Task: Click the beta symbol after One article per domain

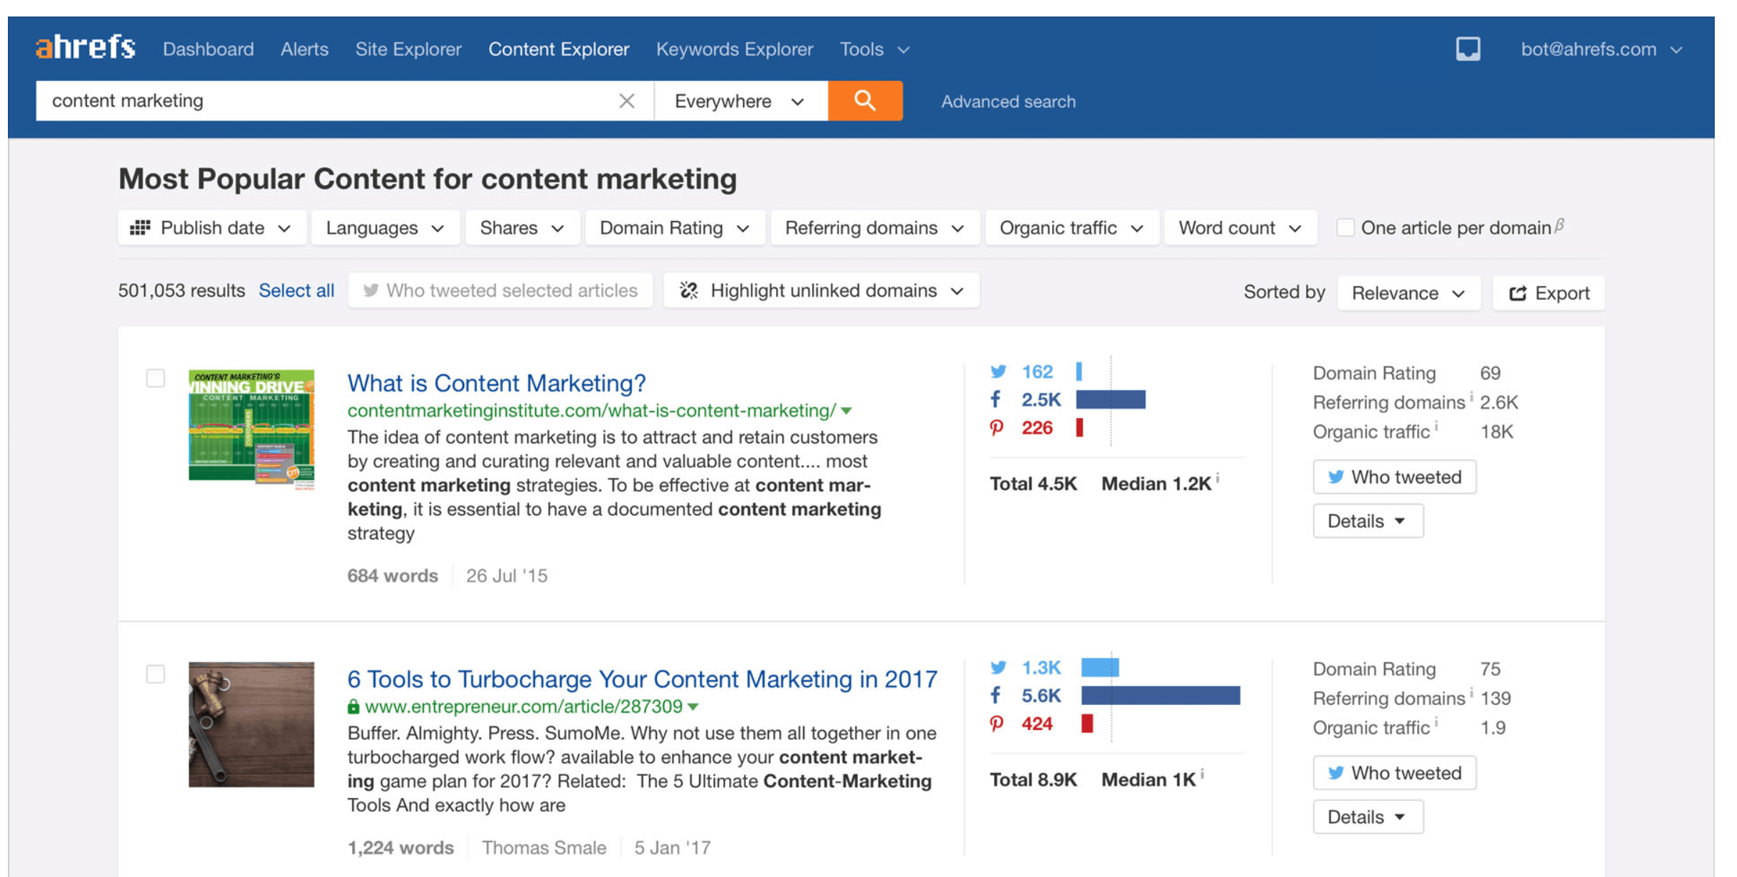Action: point(1559,225)
